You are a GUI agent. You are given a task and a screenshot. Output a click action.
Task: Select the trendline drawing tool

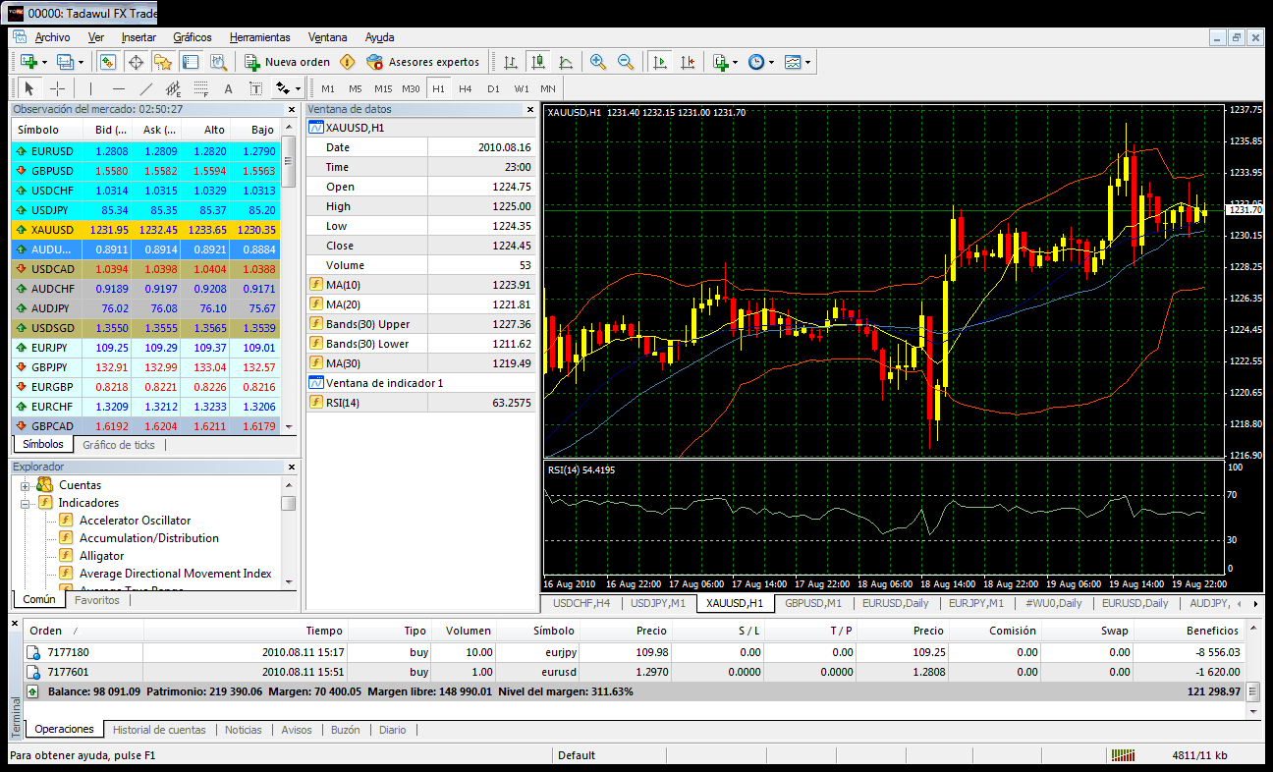(x=146, y=88)
